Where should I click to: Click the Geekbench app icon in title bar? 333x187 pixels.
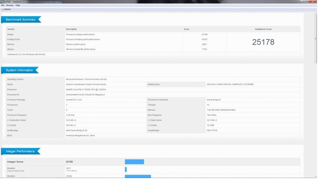click(2, 2)
